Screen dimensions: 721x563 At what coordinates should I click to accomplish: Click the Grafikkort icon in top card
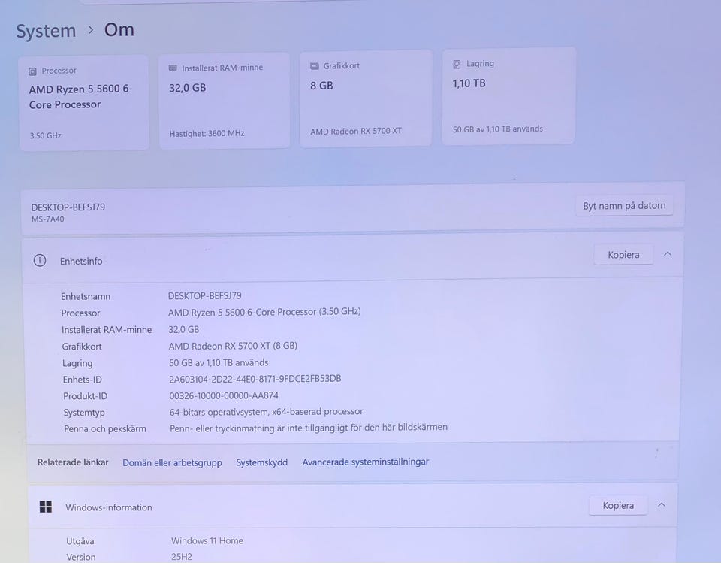(315, 66)
